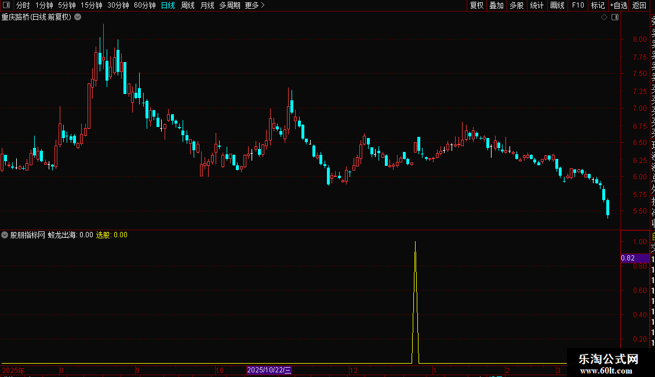Click month 9 on the time axis

(x=137, y=370)
